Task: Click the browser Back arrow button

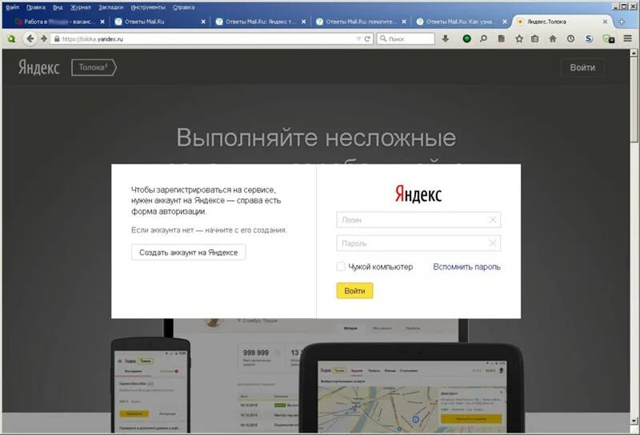Action: [30, 38]
